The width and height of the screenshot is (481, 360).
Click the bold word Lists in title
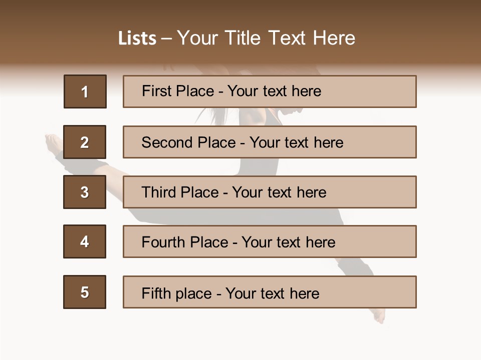[x=137, y=38]
